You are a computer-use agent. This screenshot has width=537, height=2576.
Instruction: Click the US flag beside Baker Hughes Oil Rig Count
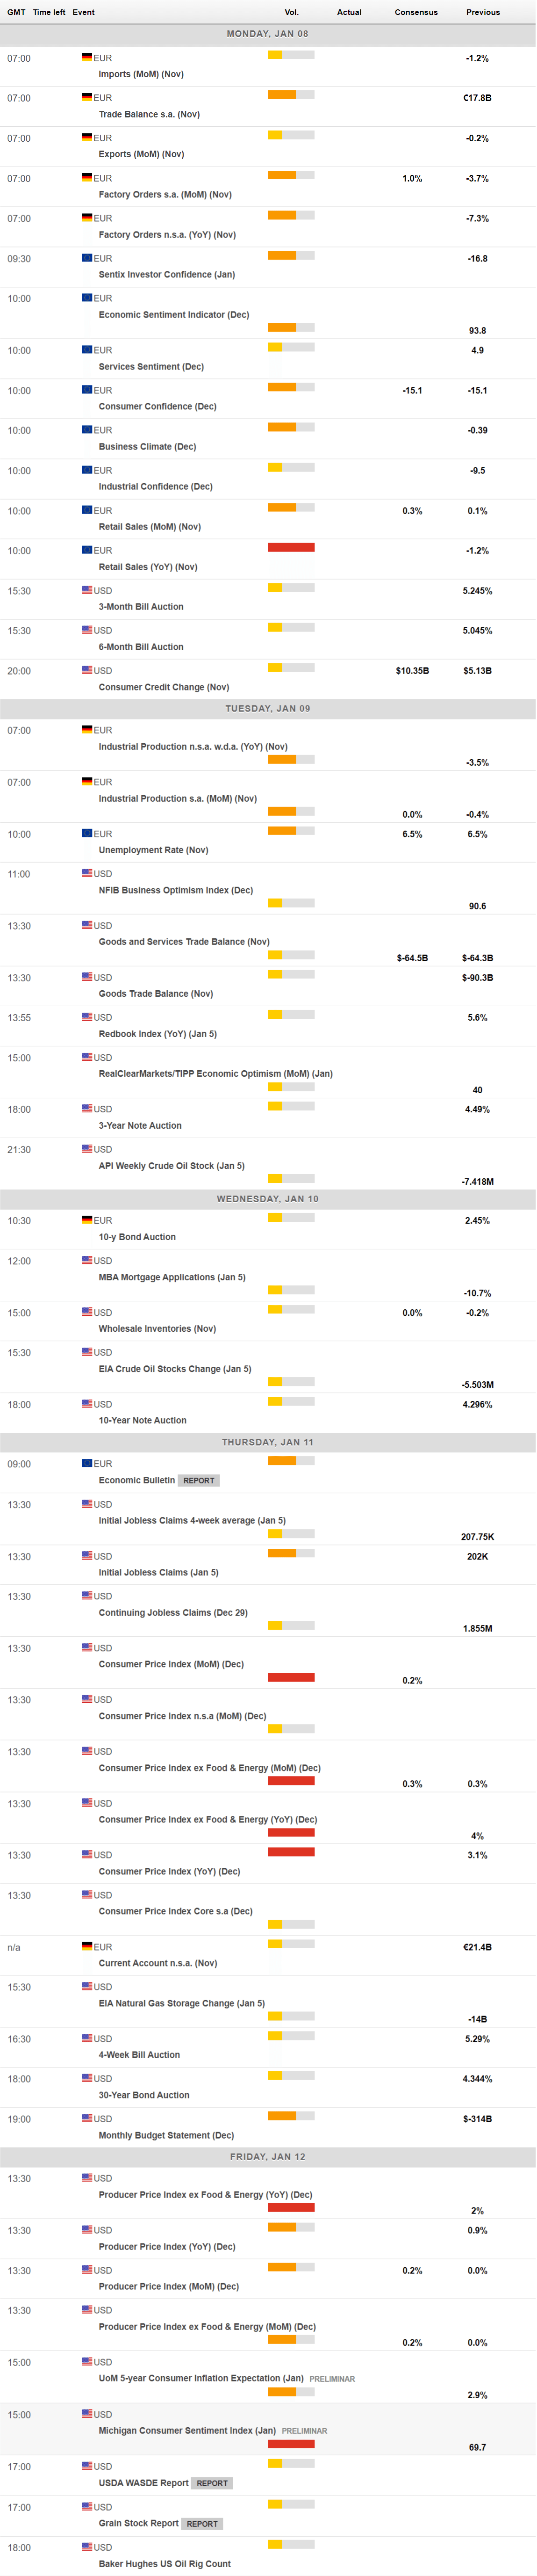point(87,2546)
